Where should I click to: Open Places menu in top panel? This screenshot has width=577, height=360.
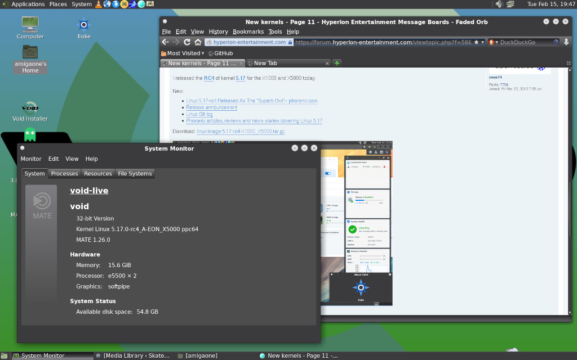(58, 4)
